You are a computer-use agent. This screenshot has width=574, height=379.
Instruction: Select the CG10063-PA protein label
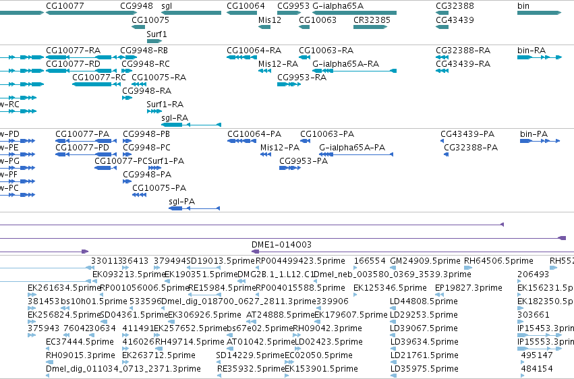327,134
